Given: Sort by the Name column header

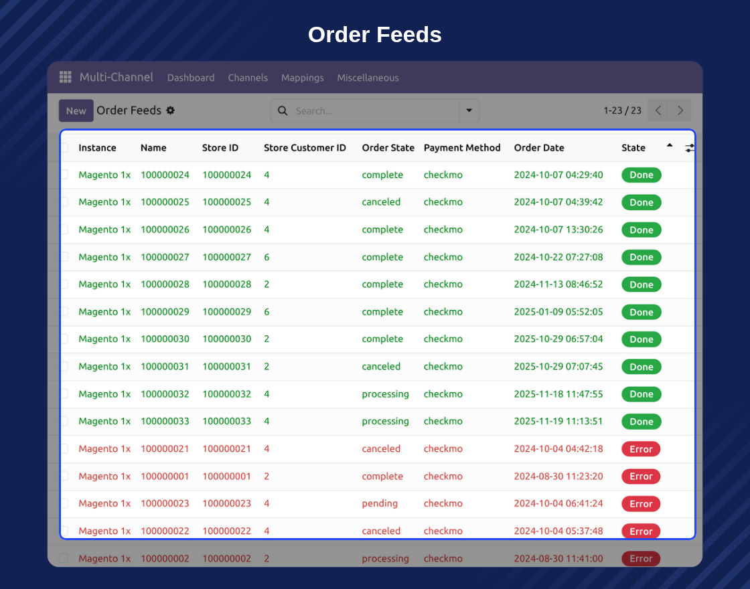Looking at the screenshot, I should (153, 148).
